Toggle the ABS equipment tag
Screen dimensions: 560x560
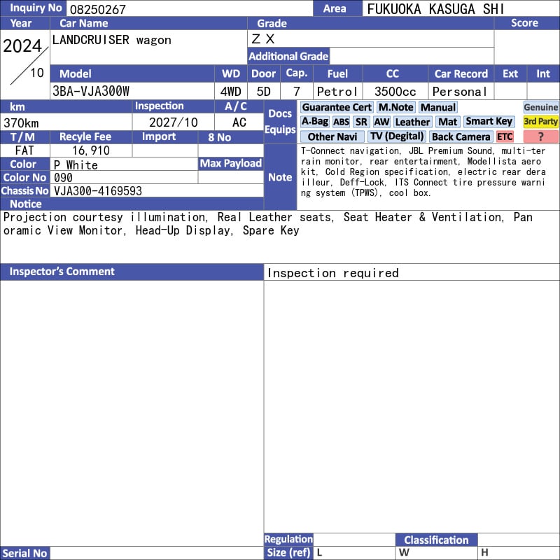[x=341, y=122]
